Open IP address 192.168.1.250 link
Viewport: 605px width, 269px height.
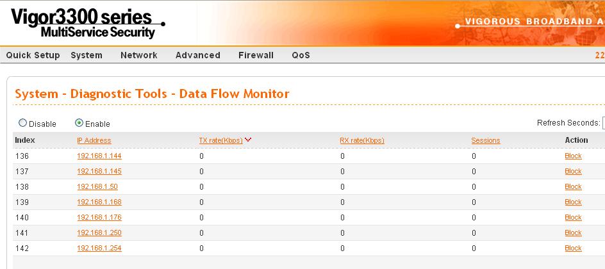click(99, 232)
